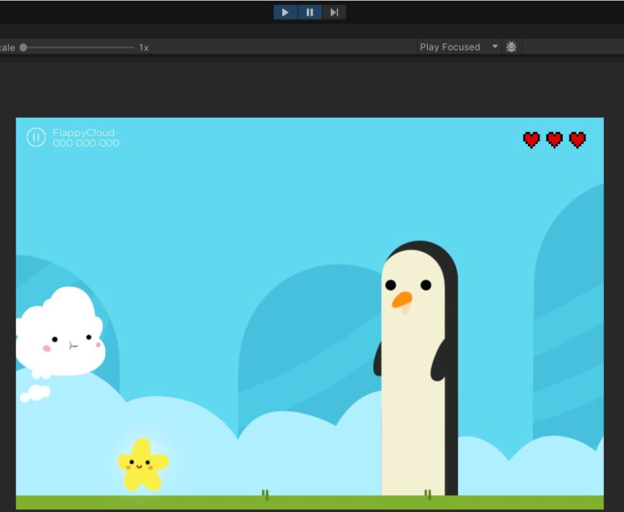Click the last red heart icon
Image resolution: width=624 pixels, height=512 pixels.
[x=578, y=140]
